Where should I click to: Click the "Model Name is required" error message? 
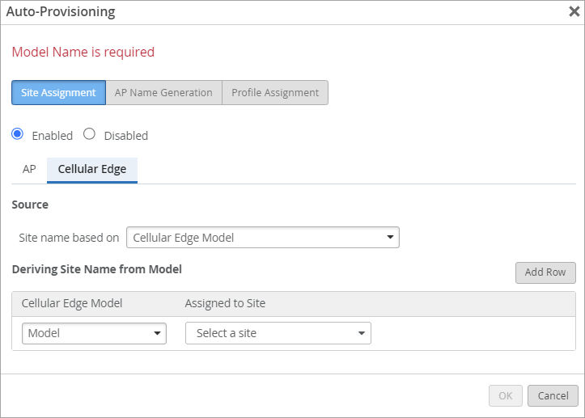tap(83, 52)
